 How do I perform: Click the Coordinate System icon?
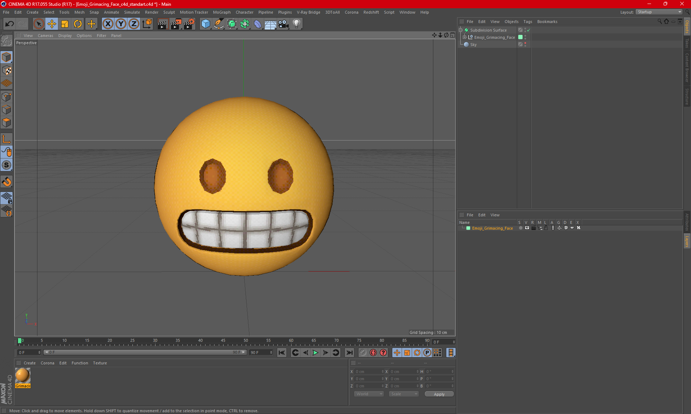coord(147,24)
